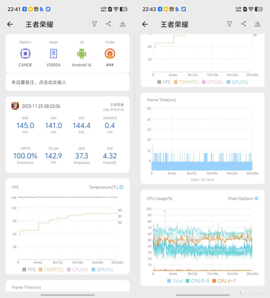Tap download icon in left screen header
This screenshot has height=298, width=270.
click(x=122, y=24)
